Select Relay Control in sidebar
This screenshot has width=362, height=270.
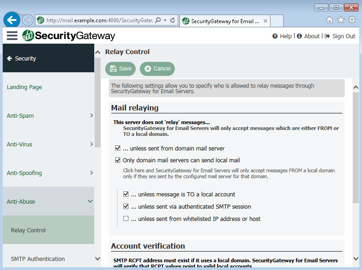(x=48, y=230)
